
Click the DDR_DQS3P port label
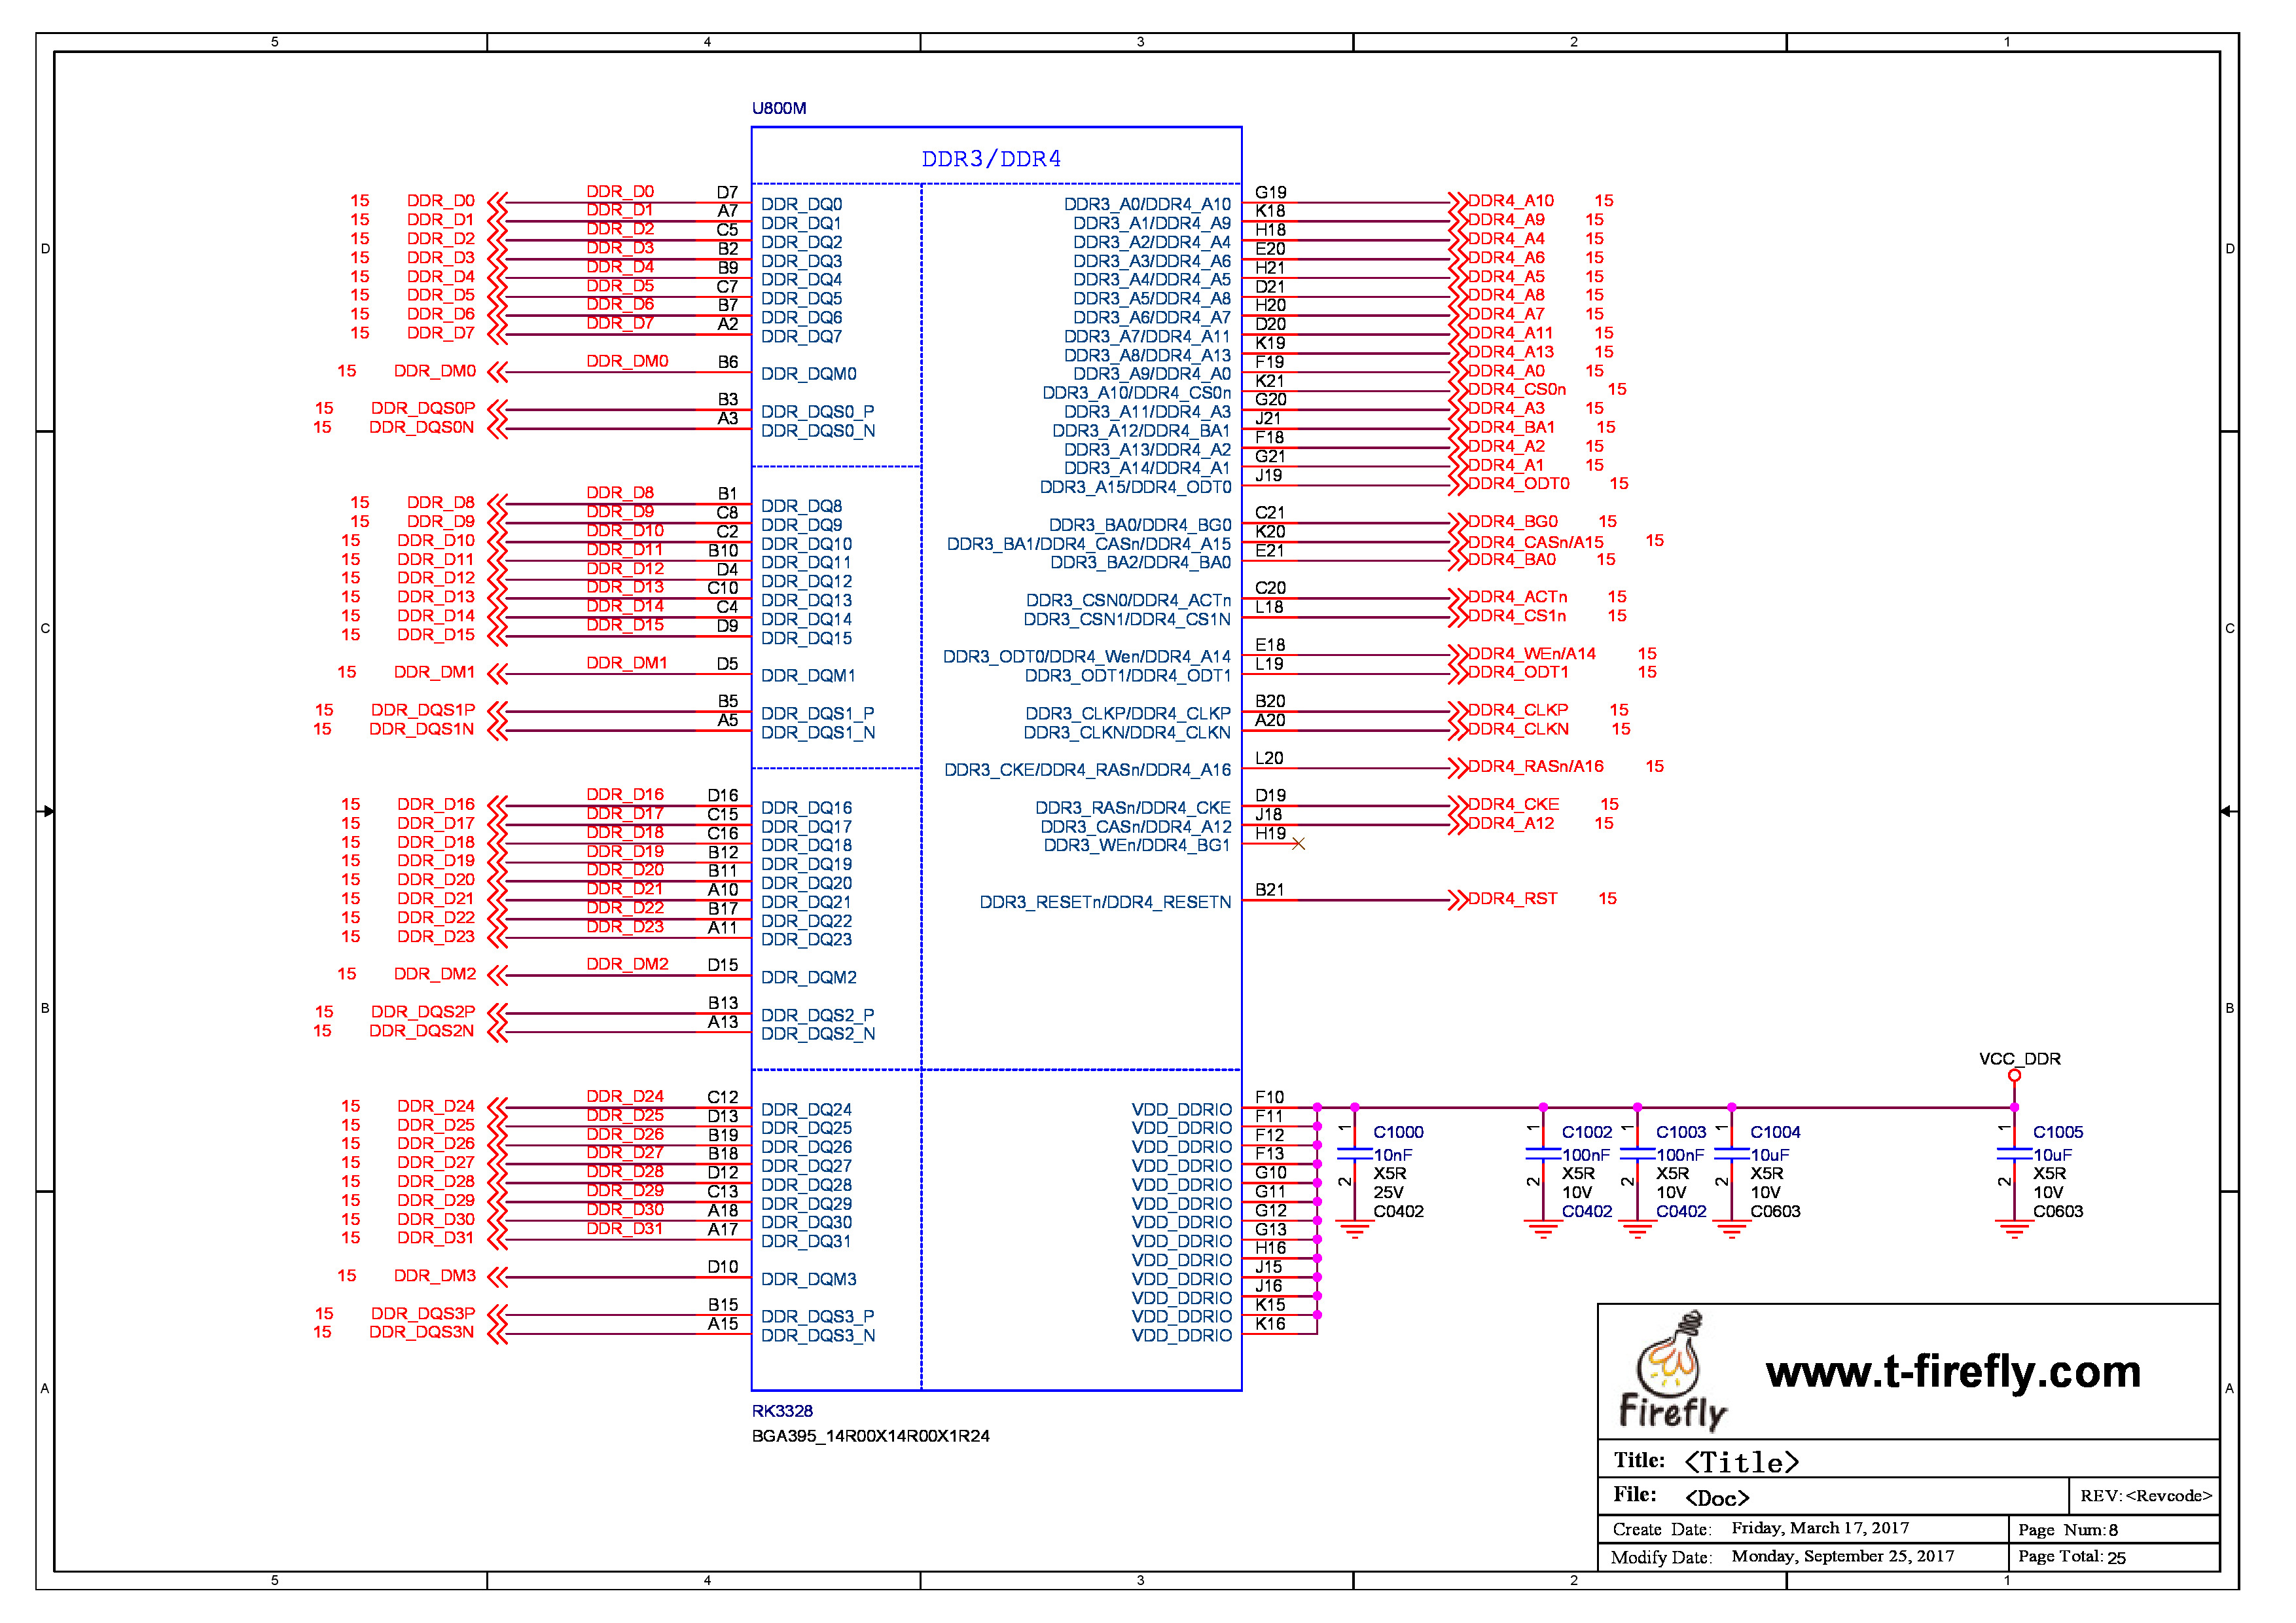[422, 1313]
